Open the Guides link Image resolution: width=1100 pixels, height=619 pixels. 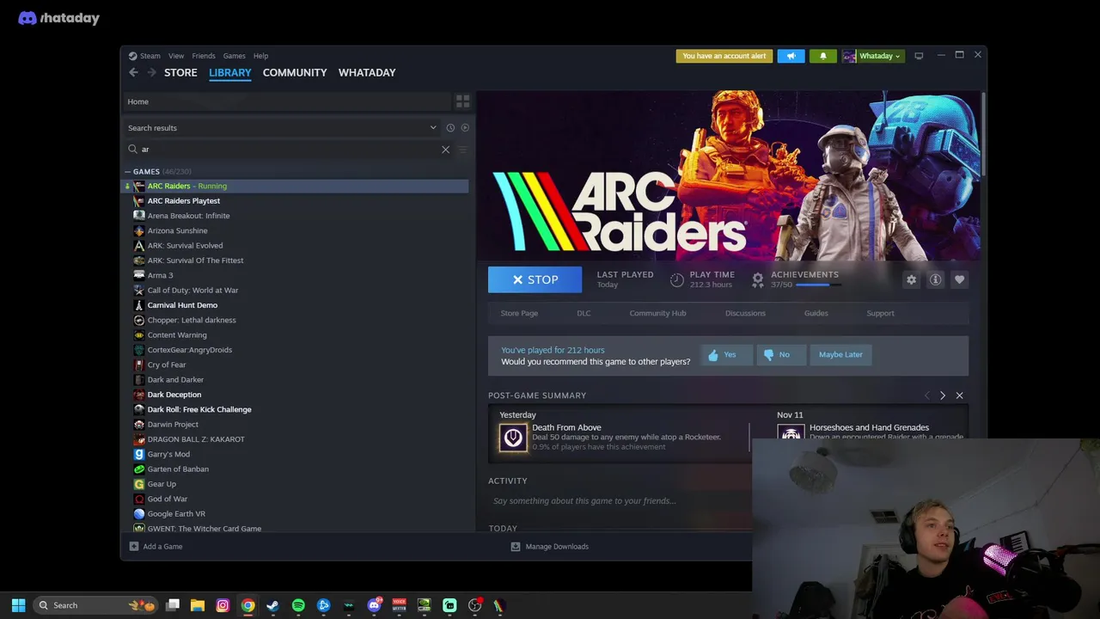coord(816,313)
